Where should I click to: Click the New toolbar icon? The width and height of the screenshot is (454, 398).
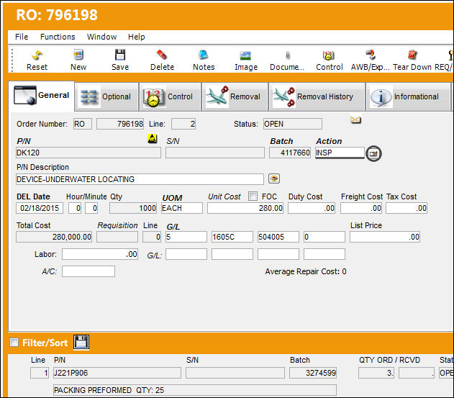click(x=78, y=60)
